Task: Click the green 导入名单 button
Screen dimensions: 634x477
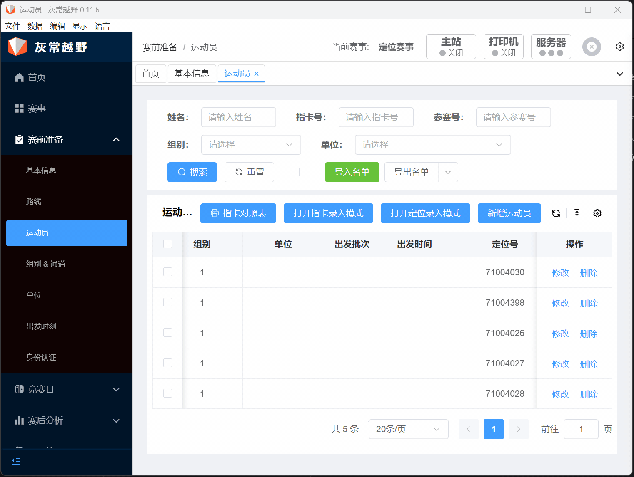Action: click(x=352, y=172)
